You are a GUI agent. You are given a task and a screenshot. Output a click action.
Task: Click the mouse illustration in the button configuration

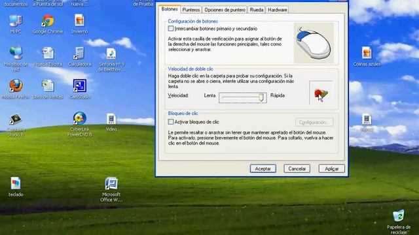(x=314, y=43)
